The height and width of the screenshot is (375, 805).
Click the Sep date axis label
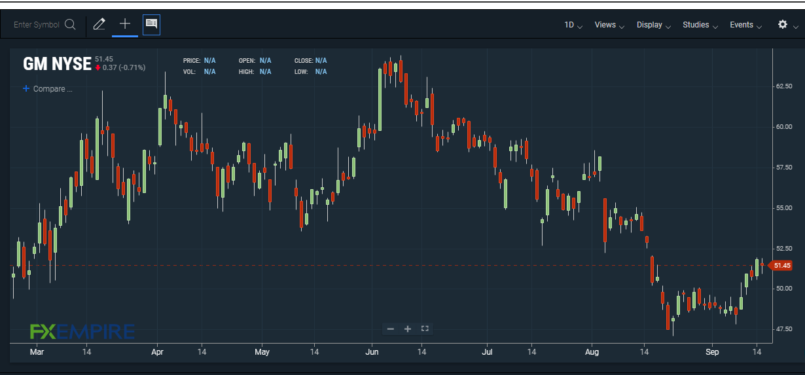712,352
